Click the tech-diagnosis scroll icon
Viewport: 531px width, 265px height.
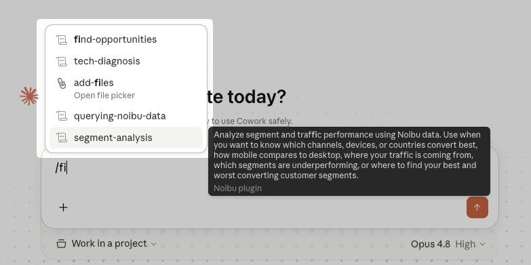pos(62,61)
